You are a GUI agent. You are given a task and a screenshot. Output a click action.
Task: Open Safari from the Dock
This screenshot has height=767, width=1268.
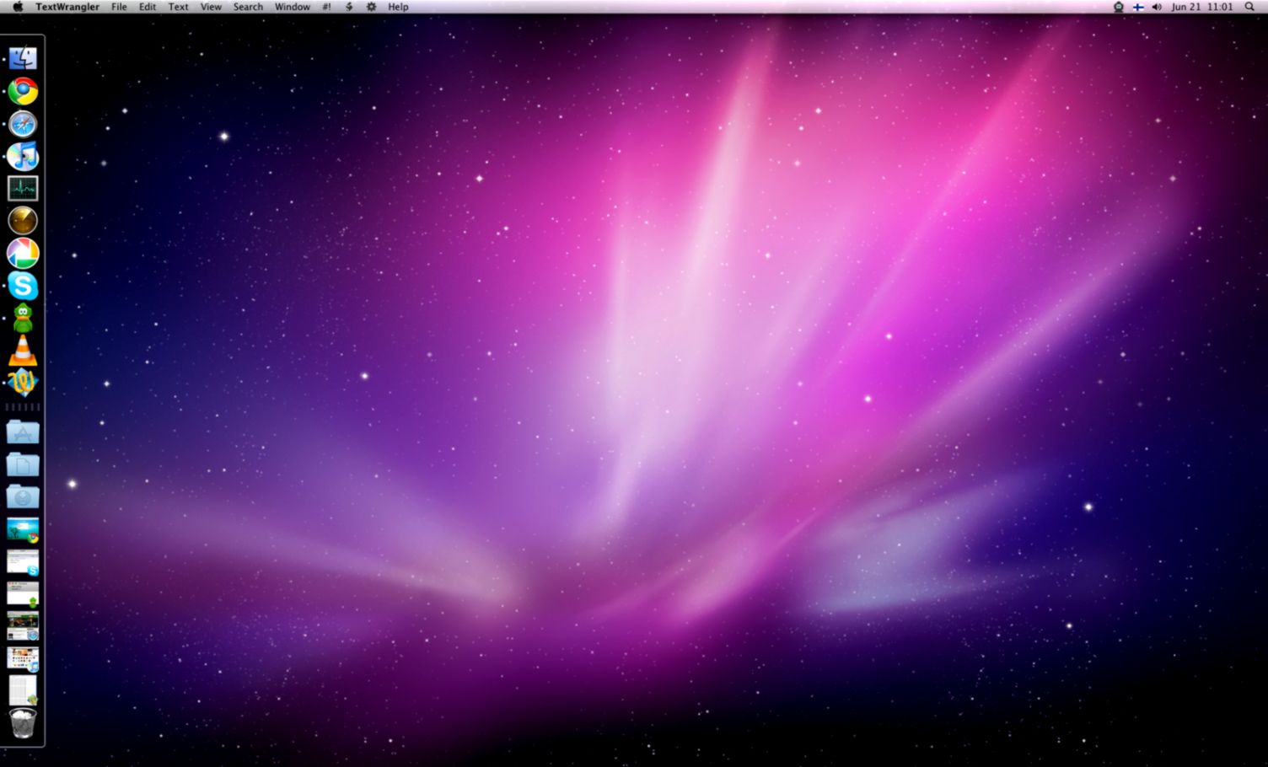click(23, 124)
